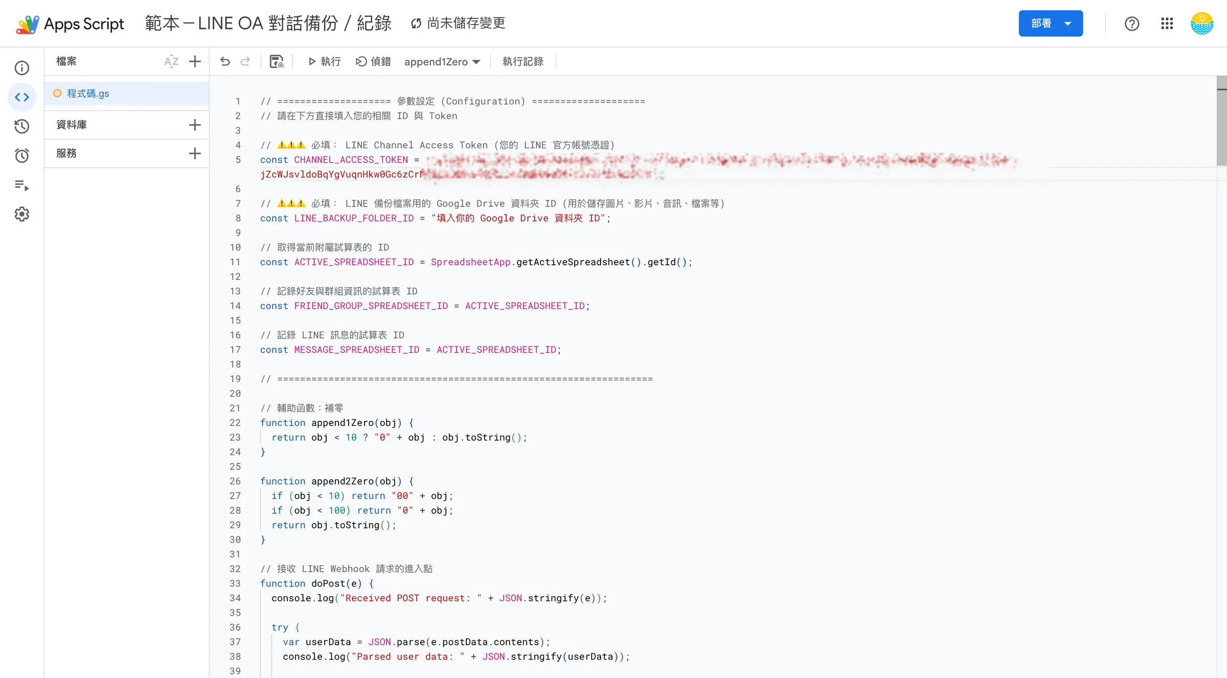Open the Help question mark icon
Screen dimensions: 1227x678
coord(1132,24)
